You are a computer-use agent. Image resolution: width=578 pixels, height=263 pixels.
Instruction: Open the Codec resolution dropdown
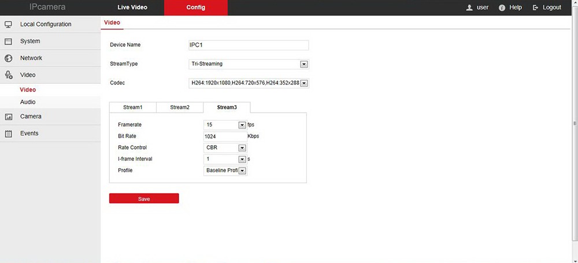[x=304, y=83]
